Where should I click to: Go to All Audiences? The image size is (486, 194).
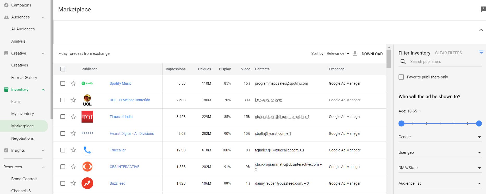click(23, 29)
